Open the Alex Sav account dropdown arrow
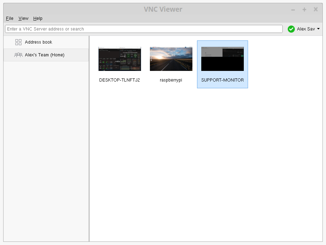326x245 pixels. coord(318,29)
